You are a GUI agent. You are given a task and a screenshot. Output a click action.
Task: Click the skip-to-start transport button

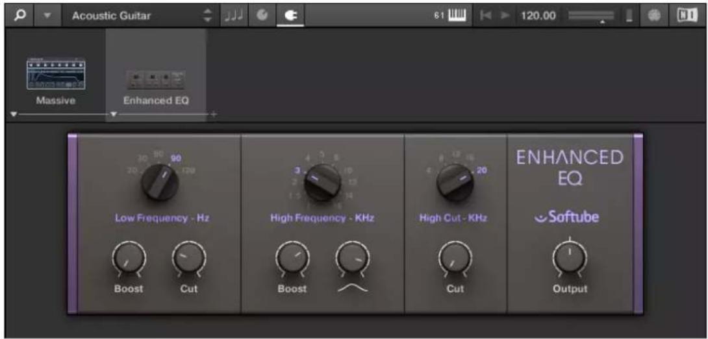coord(487,16)
